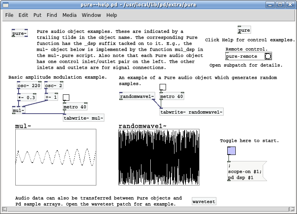This screenshot has width=297, height=214.
Task: Select the *~ 0.3 object
Action: click(x=27, y=98)
